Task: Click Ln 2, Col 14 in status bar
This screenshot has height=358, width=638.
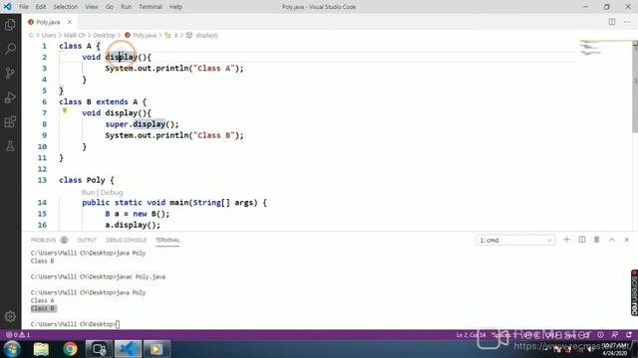Action: tap(471, 335)
